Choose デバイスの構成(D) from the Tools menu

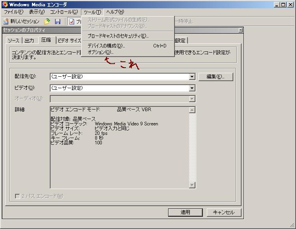(x=127, y=46)
